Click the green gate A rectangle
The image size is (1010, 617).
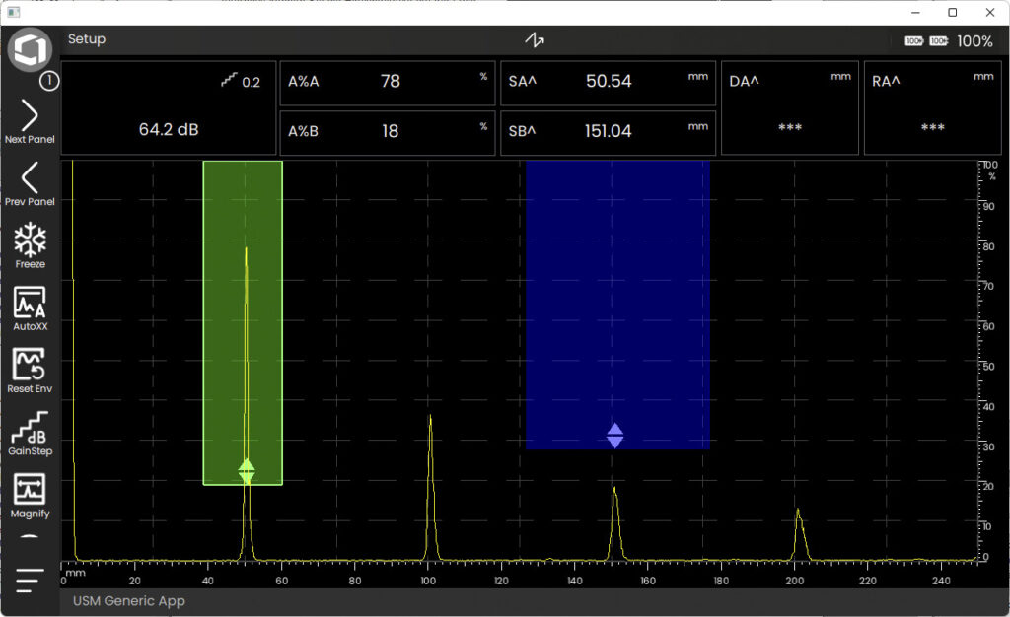[243, 322]
